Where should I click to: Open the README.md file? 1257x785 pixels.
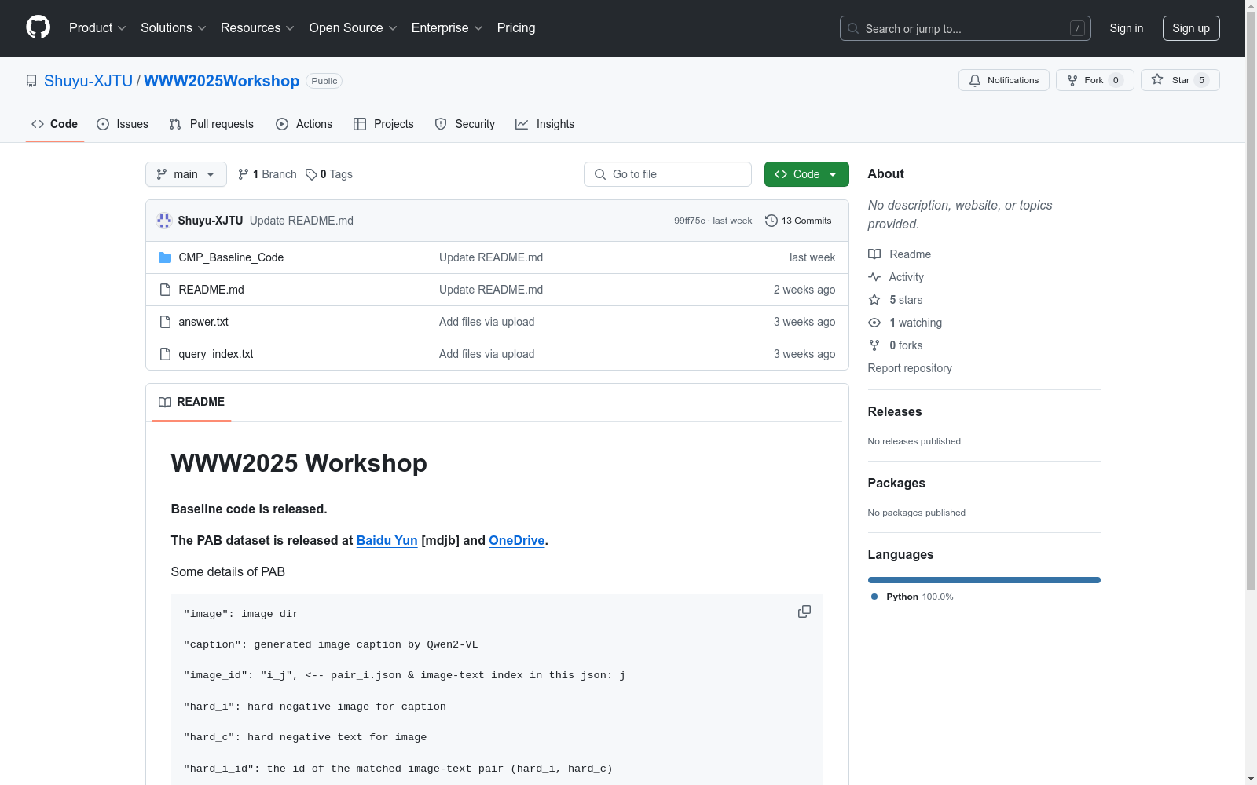pyautogui.click(x=211, y=290)
